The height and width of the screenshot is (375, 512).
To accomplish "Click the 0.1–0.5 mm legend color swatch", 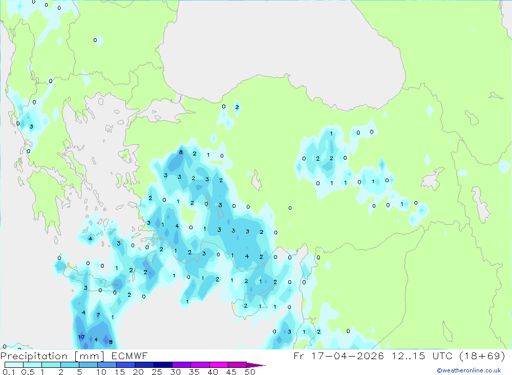I will coord(14,365).
